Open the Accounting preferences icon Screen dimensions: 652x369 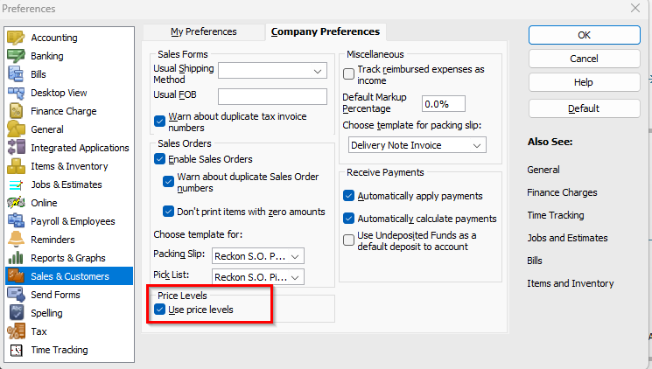[x=16, y=38]
